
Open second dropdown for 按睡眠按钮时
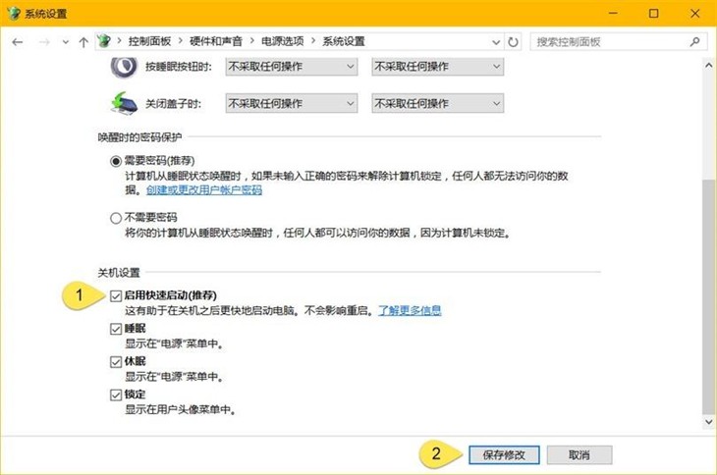point(438,67)
